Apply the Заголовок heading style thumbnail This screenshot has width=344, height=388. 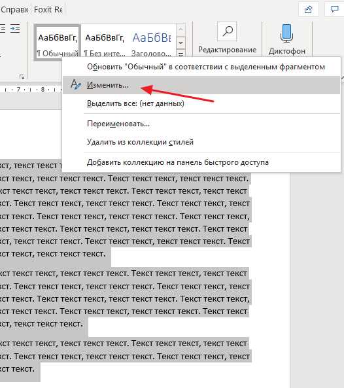tap(151, 43)
